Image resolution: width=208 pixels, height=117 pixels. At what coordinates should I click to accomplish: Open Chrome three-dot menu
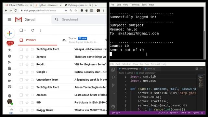[x=103, y=10]
